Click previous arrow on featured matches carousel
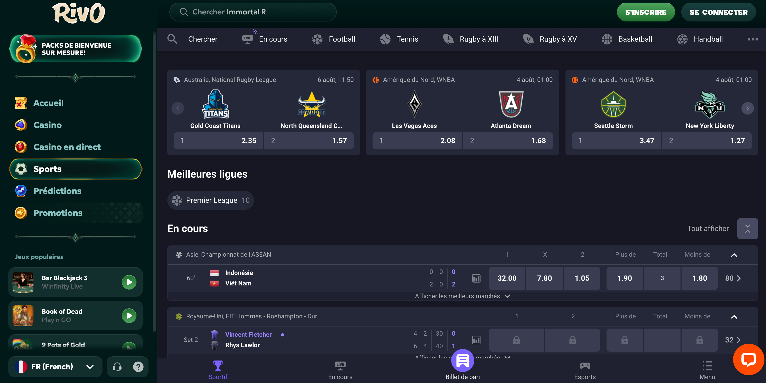 click(x=178, y=108)
